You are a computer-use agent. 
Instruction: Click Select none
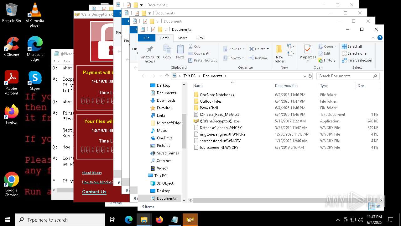[x=354, y=53]
